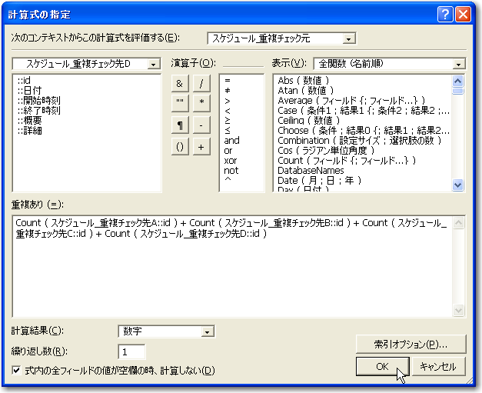Click the division (/) operator button

[201, 83]
